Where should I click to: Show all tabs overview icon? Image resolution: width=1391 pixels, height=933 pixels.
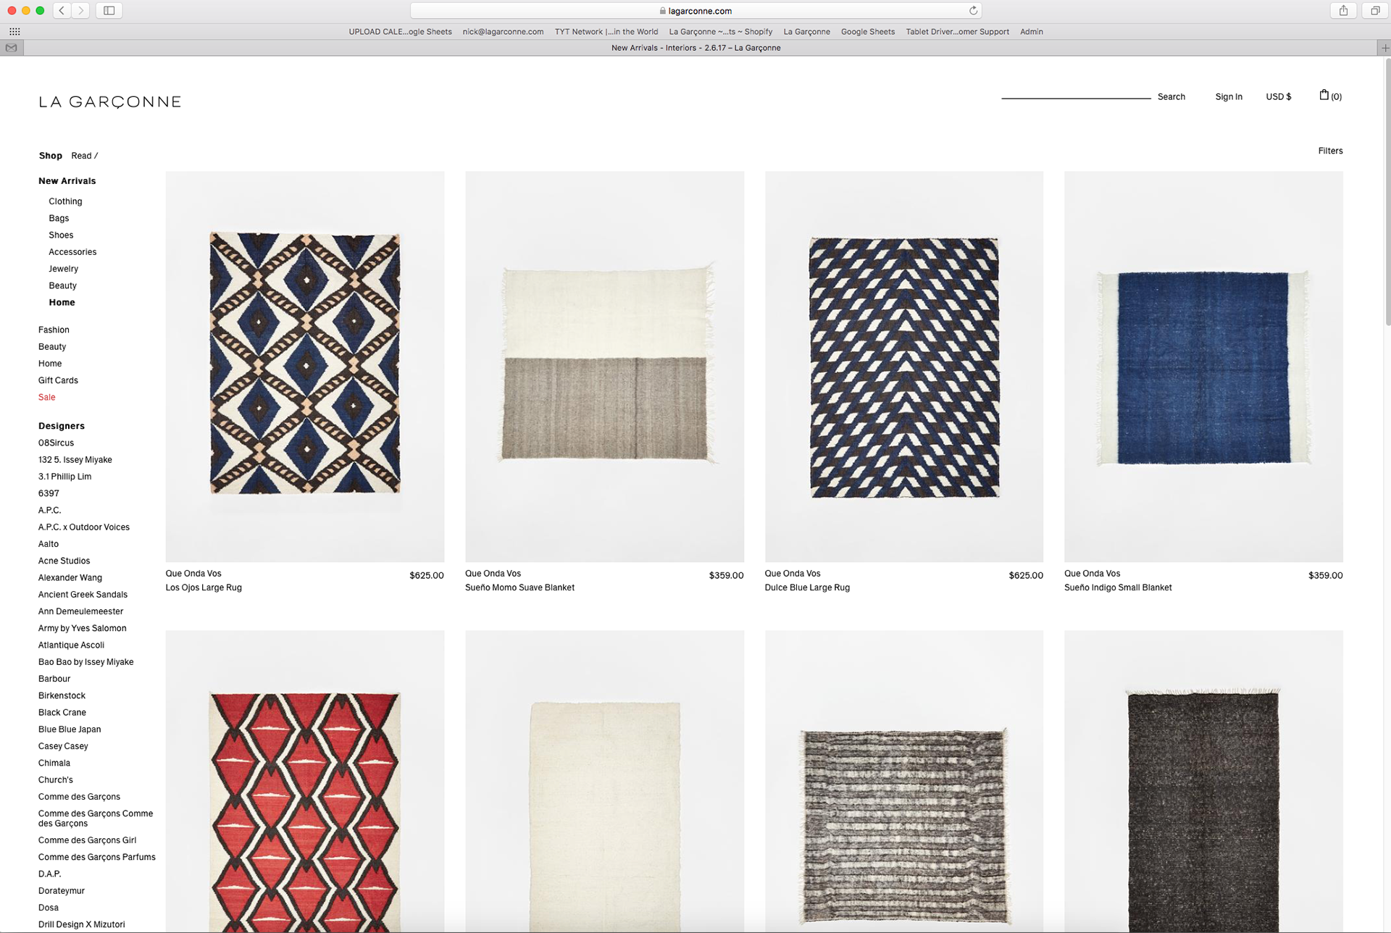click(1374, 10)
